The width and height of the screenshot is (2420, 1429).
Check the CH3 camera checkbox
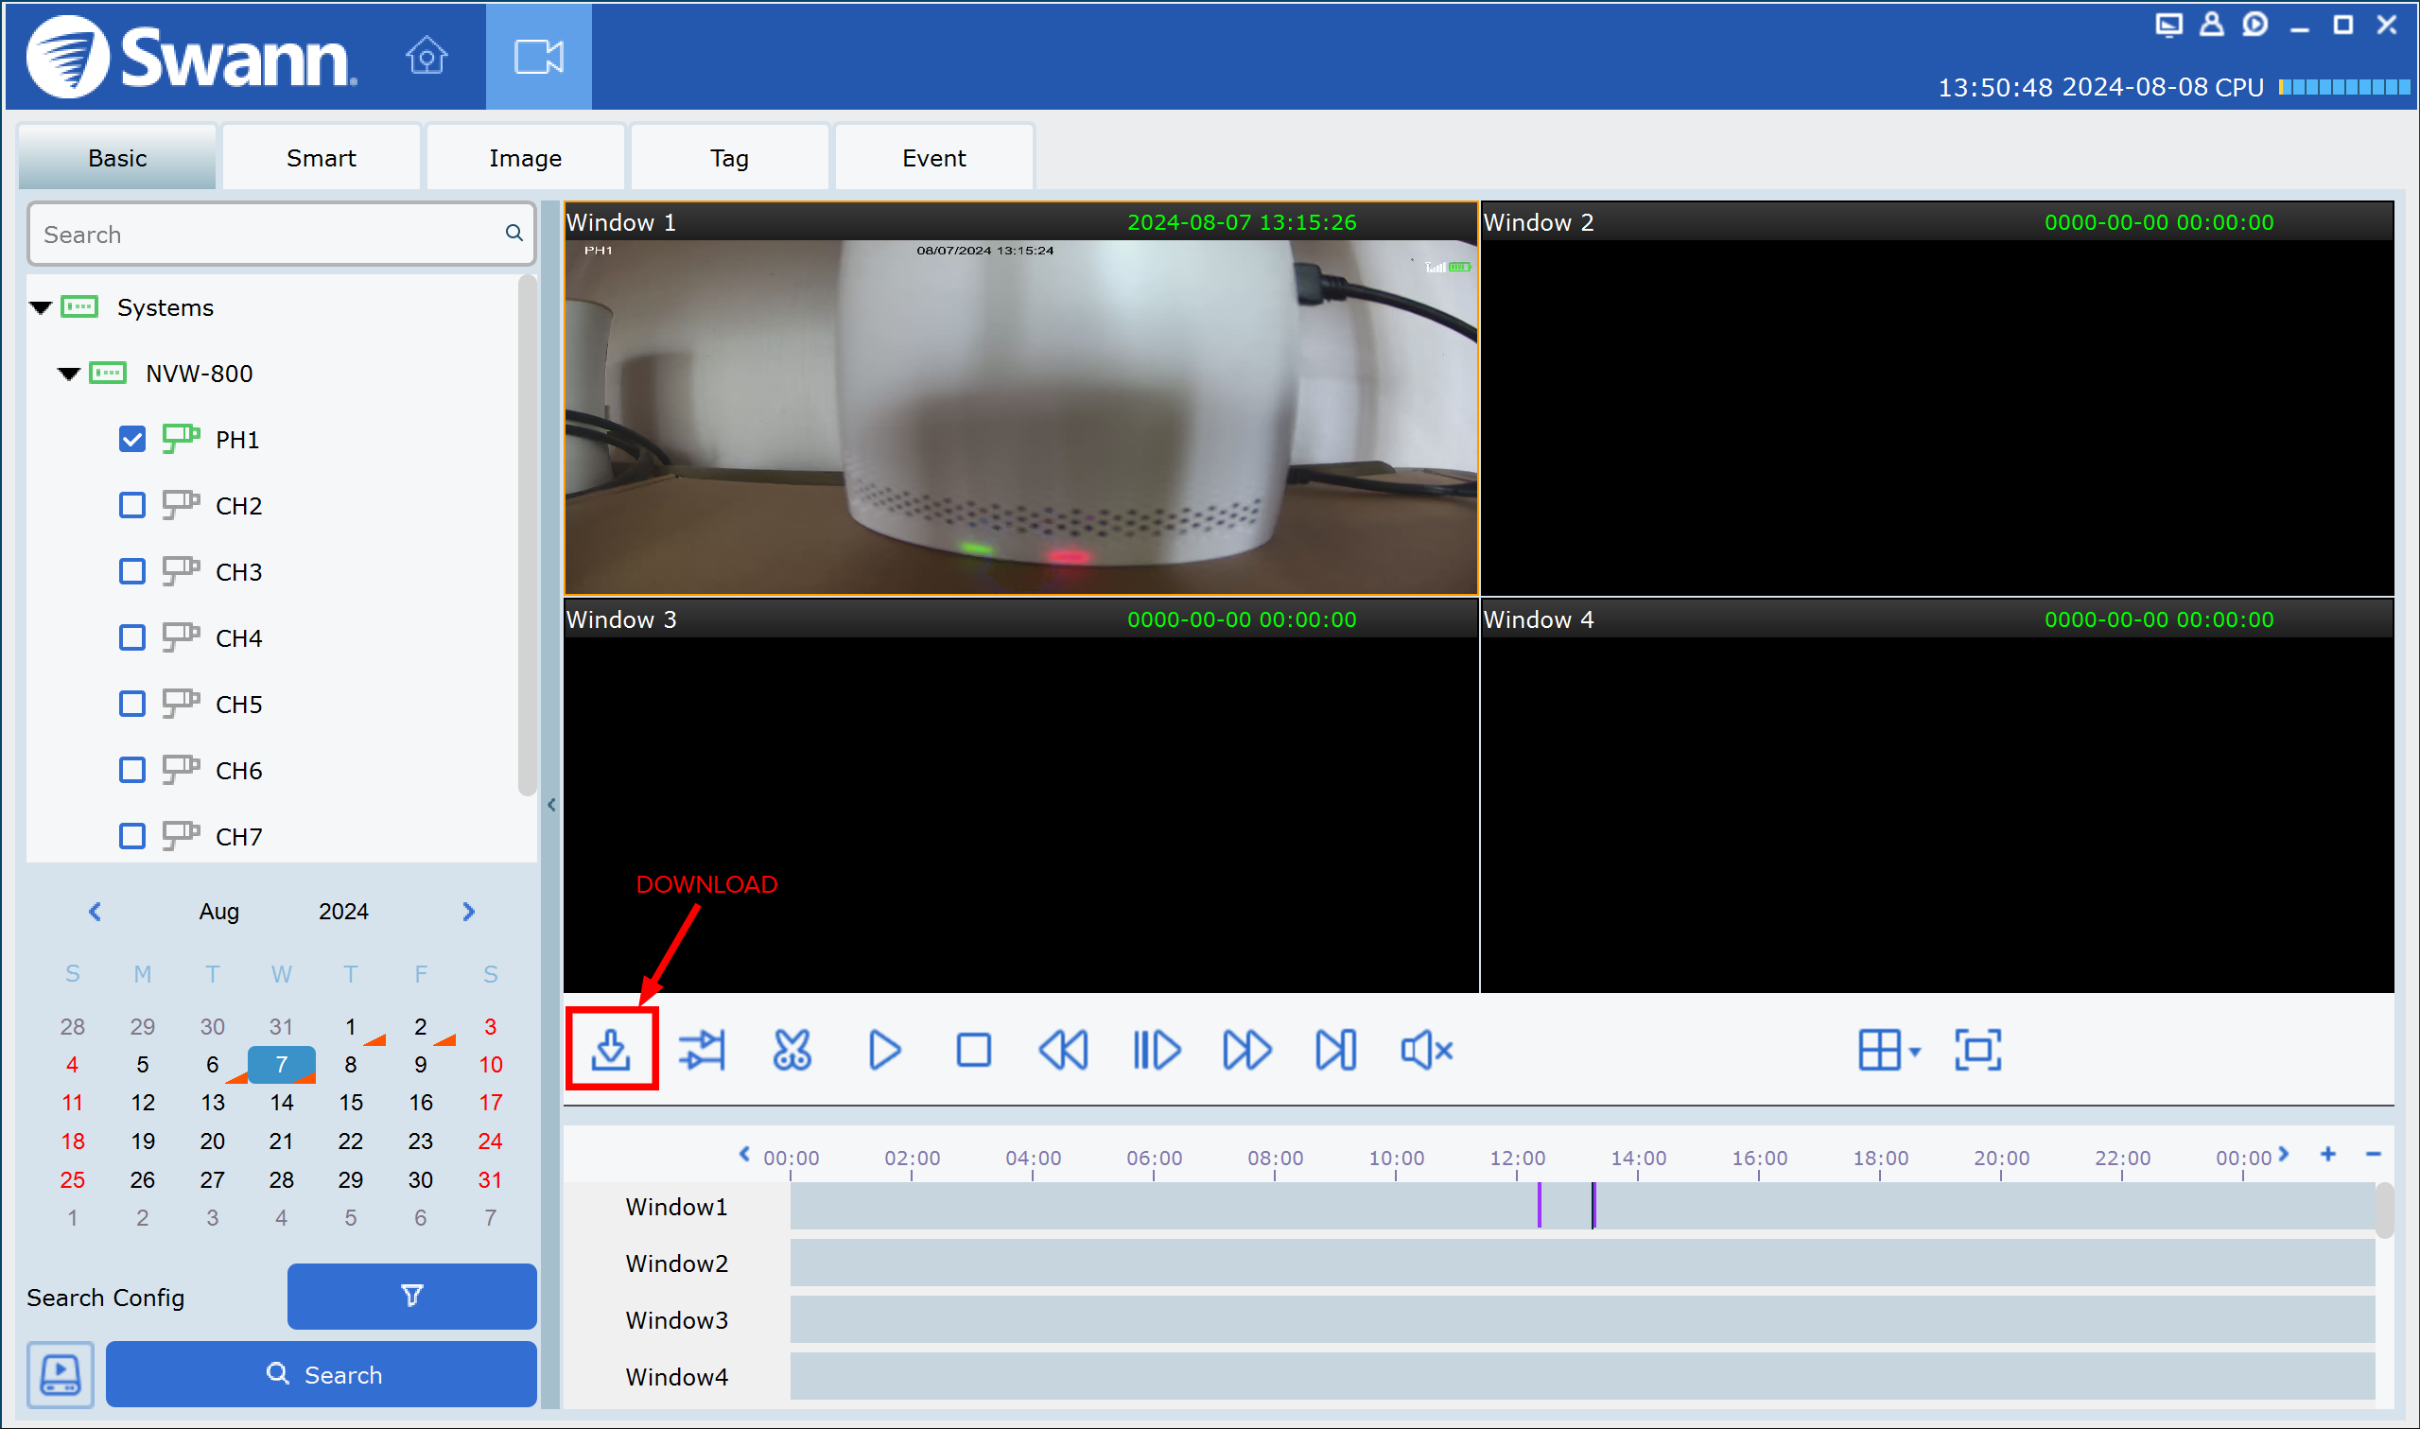(x=131, y=572)
